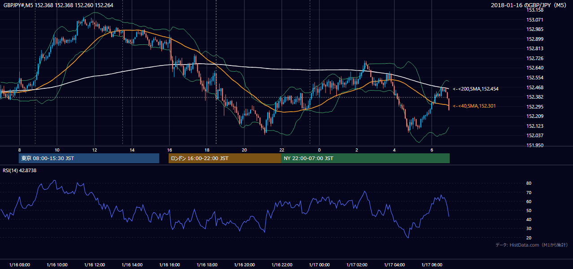The image size is (573, 269).
Task: Click price level 152.554 on price axis
Action: tap(535, 78)
